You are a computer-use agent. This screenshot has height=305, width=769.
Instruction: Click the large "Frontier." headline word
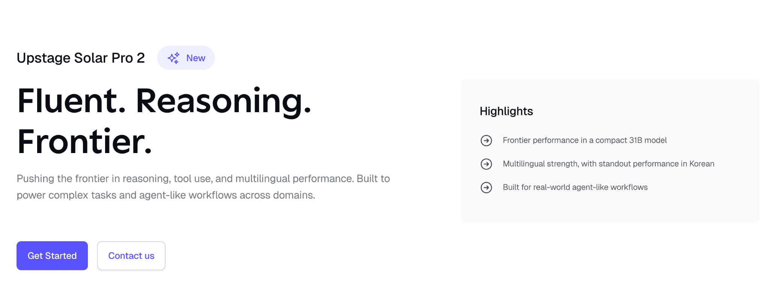[84, 141]
